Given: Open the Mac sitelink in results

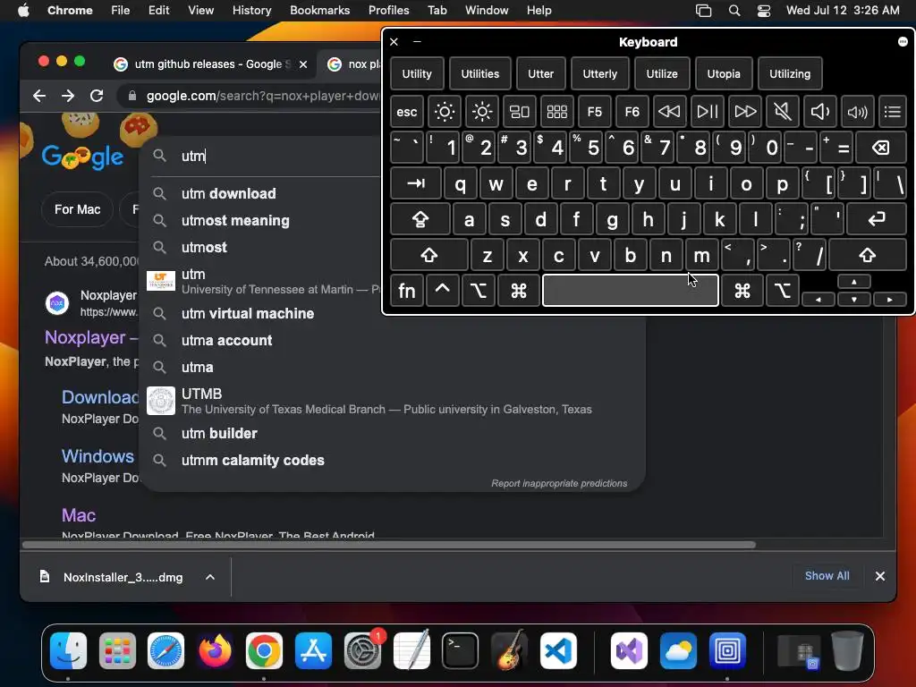Looking at the screenshot, I should 79,515.
